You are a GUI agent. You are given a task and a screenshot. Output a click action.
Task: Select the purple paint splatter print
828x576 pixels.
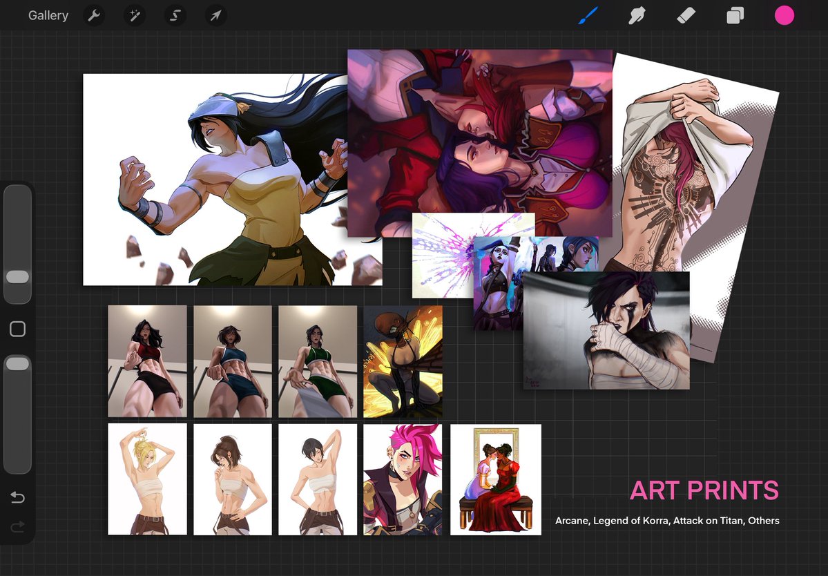click(443, 256)
